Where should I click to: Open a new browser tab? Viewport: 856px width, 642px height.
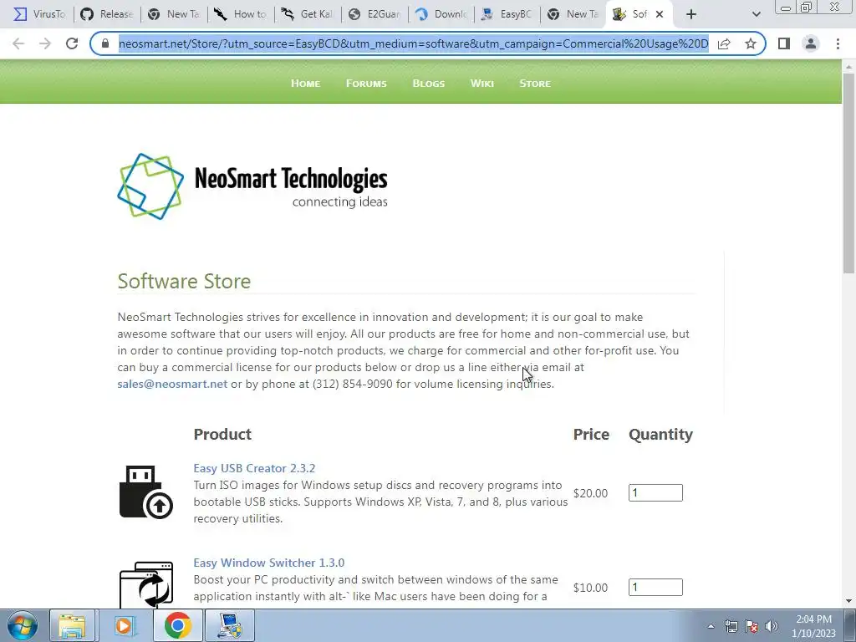691,14
